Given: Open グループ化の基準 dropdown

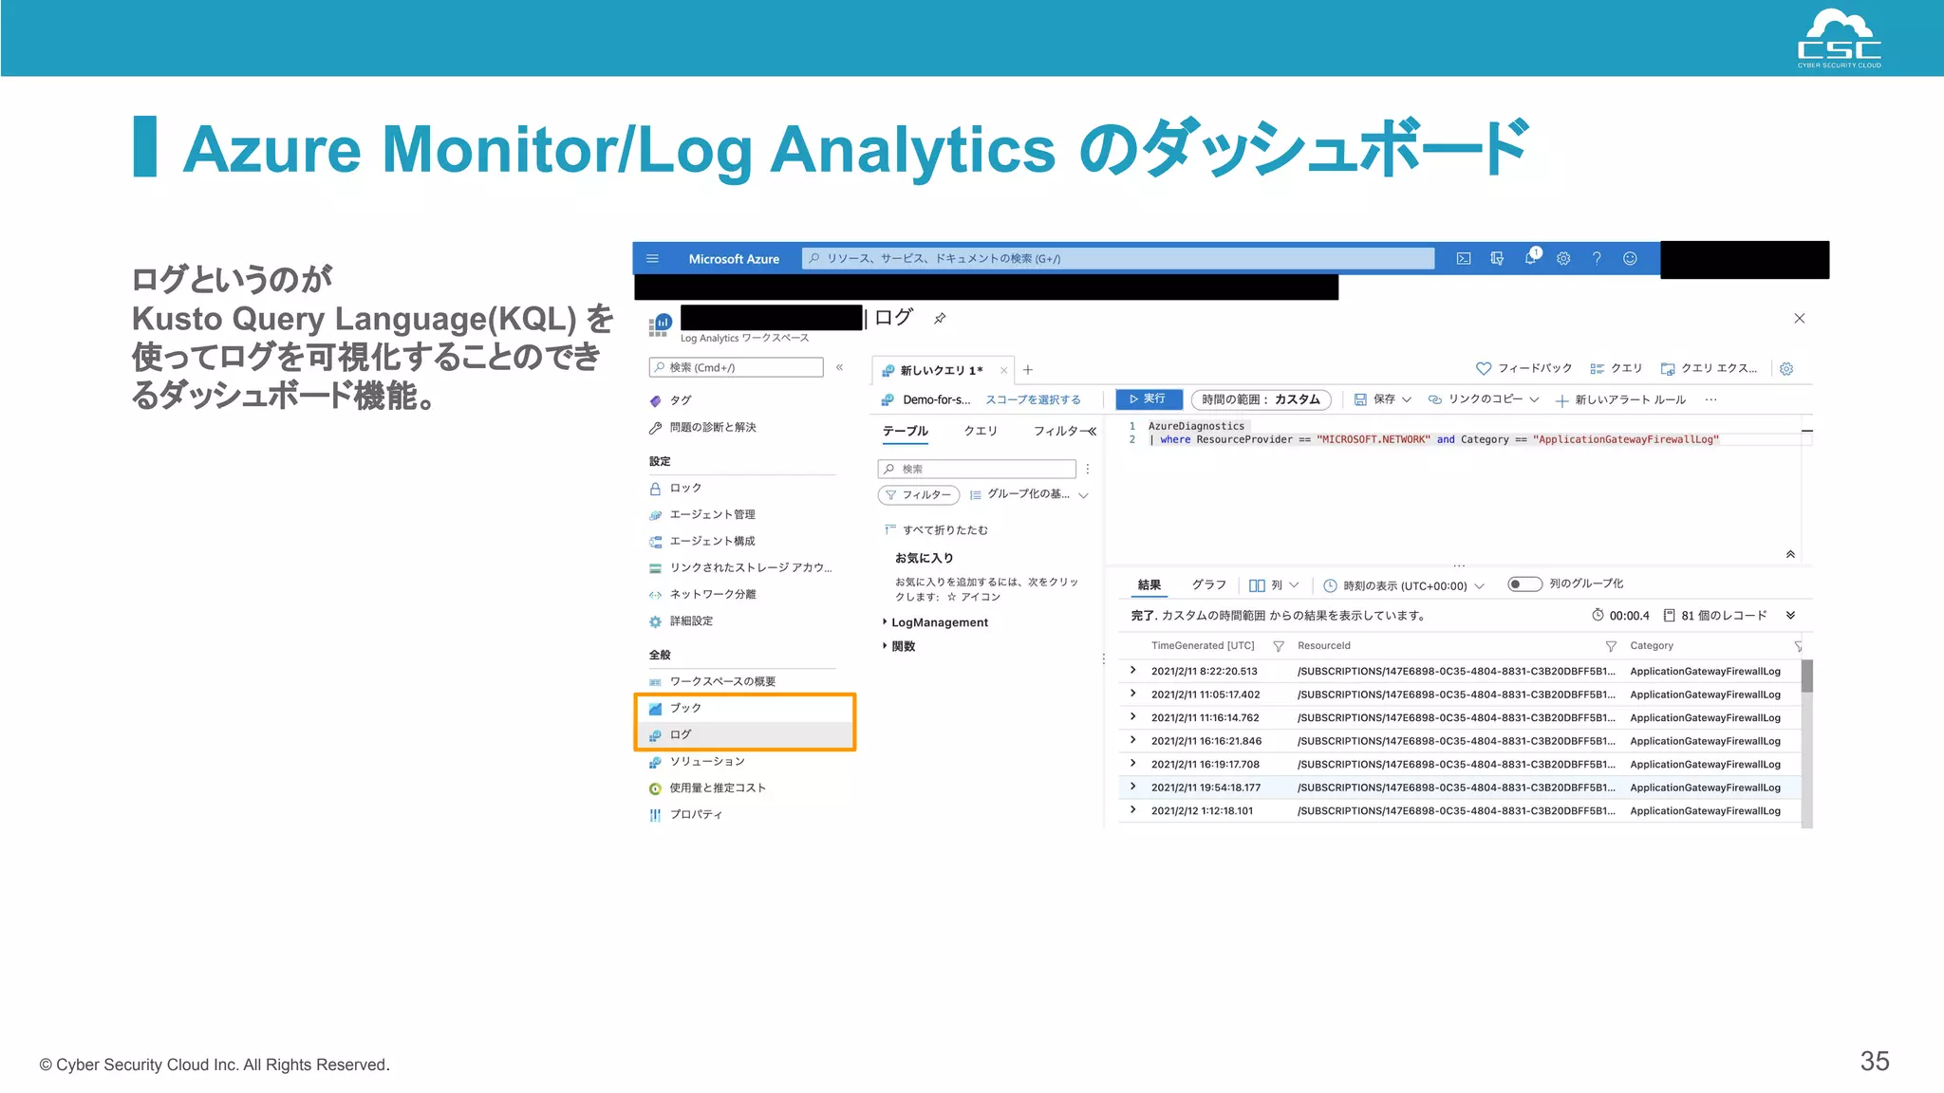Looking at the screenshot, I should point(1029,494).
